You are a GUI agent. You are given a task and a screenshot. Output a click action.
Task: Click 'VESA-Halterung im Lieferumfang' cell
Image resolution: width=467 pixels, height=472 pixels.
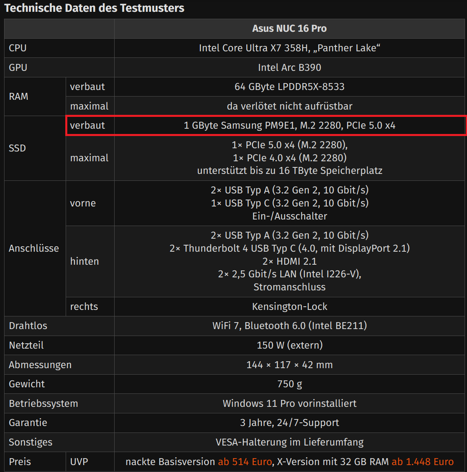[x=290, y=442]
